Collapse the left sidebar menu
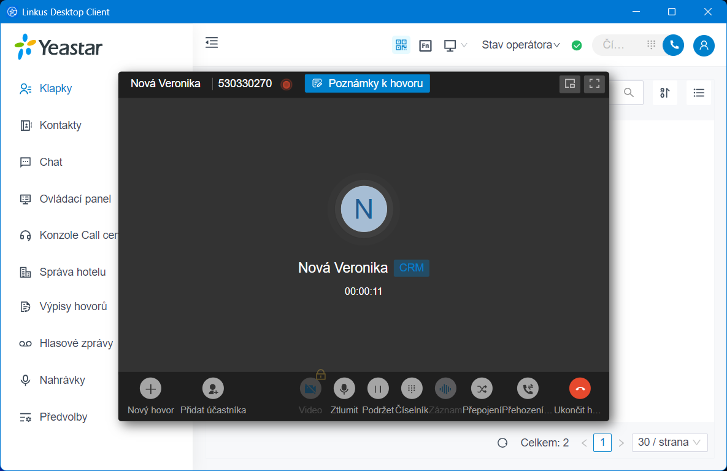The height and width of the screenshot is (471, 727). point(212,42)
